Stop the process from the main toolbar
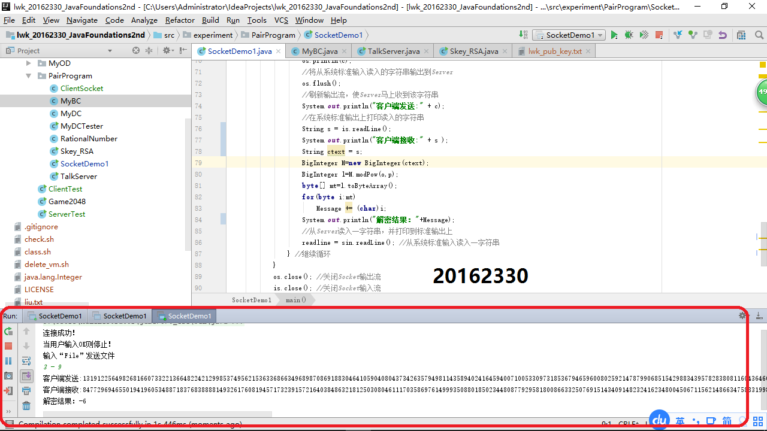 (x=659, y=35)
